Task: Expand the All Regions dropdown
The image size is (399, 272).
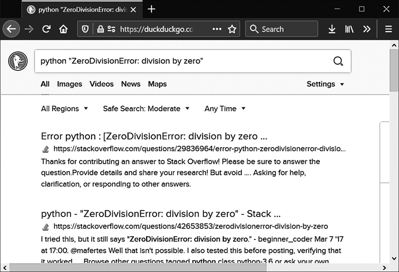Action: 64,109
